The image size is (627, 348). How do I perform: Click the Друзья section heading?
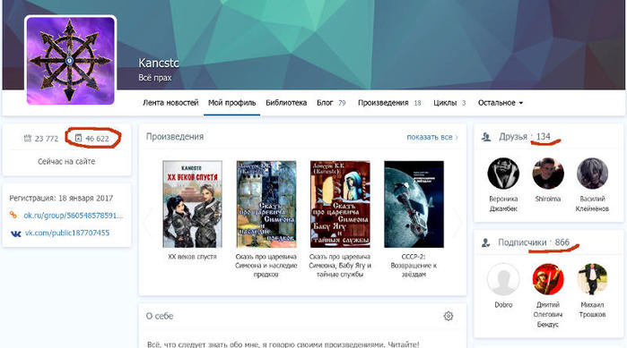pyautogui.click(x=513, y=137)
